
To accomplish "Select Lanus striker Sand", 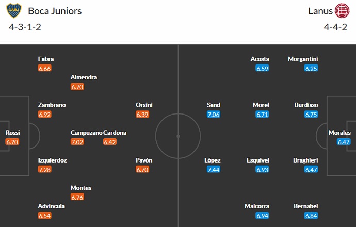I will [x=214, y=105].
